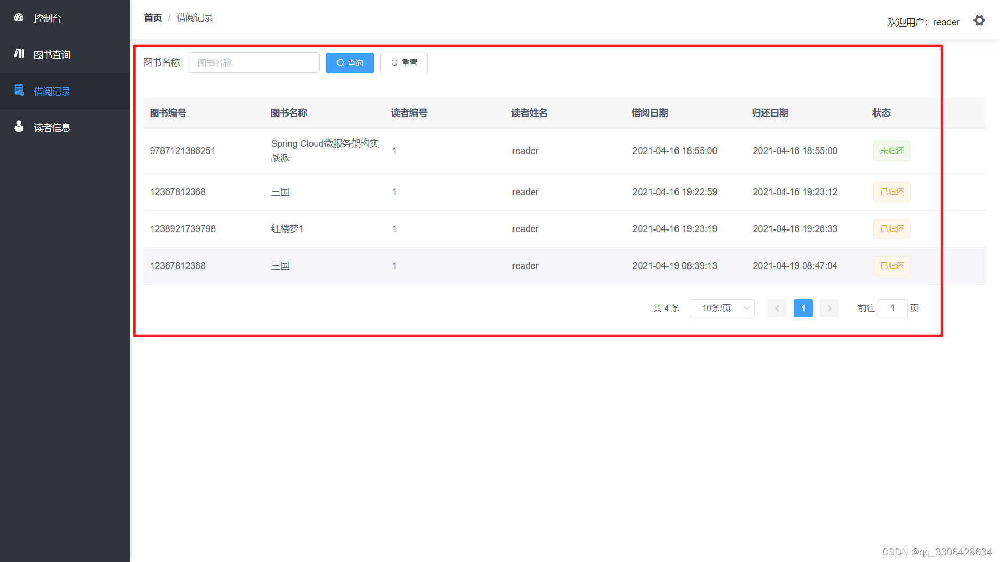Click the 借阅记录 breadcrumb
This screenshot has height=562, width=1000.
(195, 18)
